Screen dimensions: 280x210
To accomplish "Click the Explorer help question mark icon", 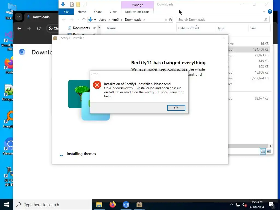I will coord(270,11).
